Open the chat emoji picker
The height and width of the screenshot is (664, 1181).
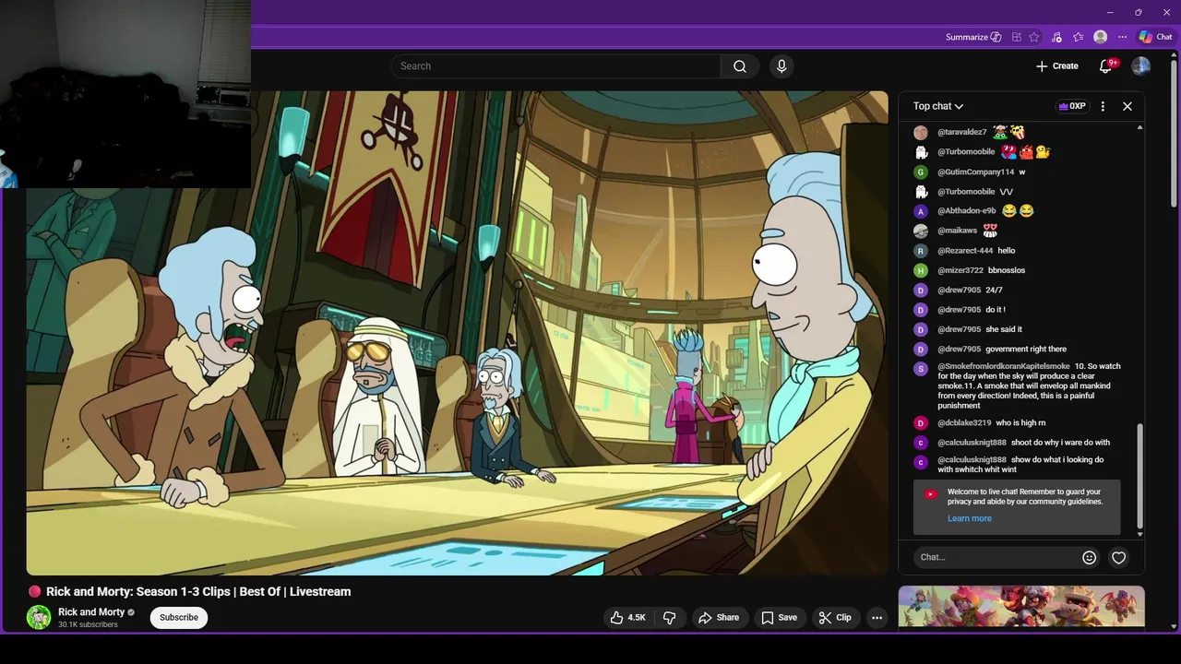[x=1089, y=557]
